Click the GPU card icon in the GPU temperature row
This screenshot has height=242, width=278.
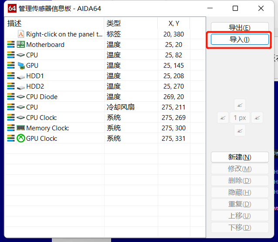pyautogui.click(x=21, y=66)
